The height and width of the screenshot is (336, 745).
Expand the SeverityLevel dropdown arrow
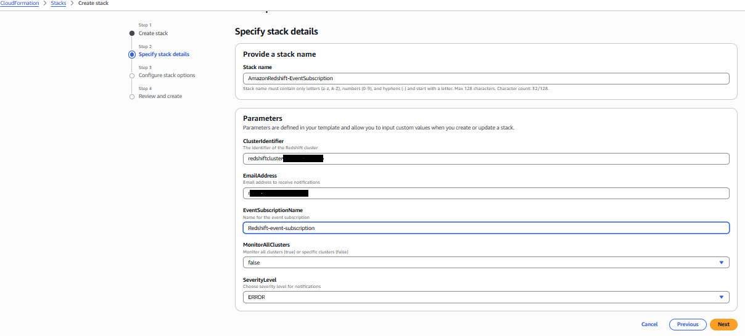[721, 297]
